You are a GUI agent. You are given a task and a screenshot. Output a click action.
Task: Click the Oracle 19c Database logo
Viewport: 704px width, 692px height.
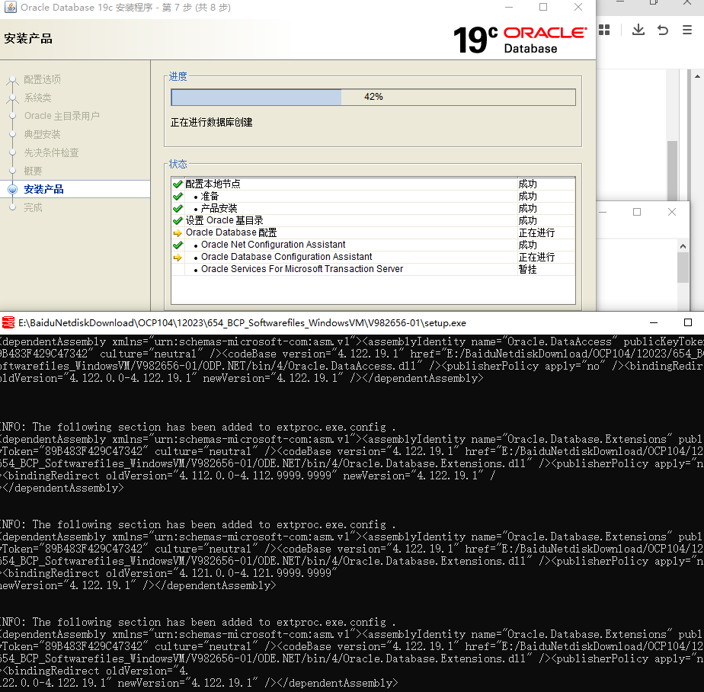click(520, 40)
